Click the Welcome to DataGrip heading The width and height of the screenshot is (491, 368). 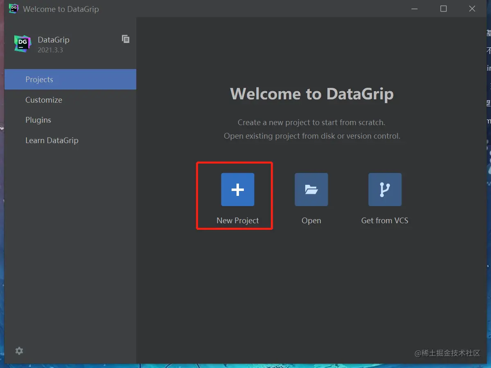[312, 94]
